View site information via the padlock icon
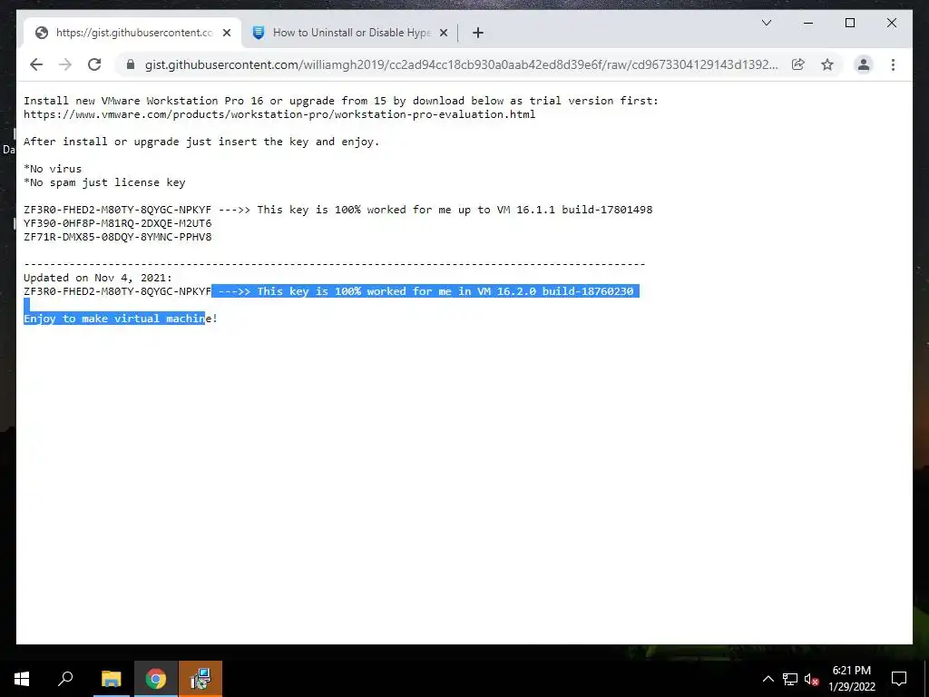The width and height of the screenshot is (929, 697). pos(131,64)
